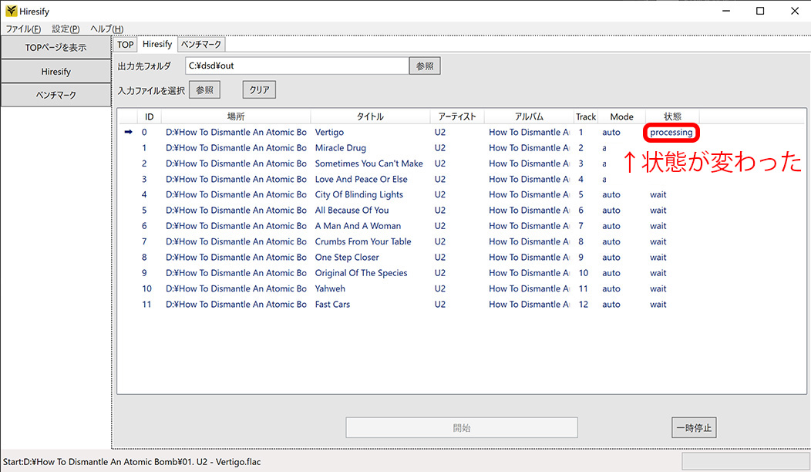The width and height of the screenshot is (811, 472).
Task: Open the ヘルプ(H) menu
Action: (106, 29)
